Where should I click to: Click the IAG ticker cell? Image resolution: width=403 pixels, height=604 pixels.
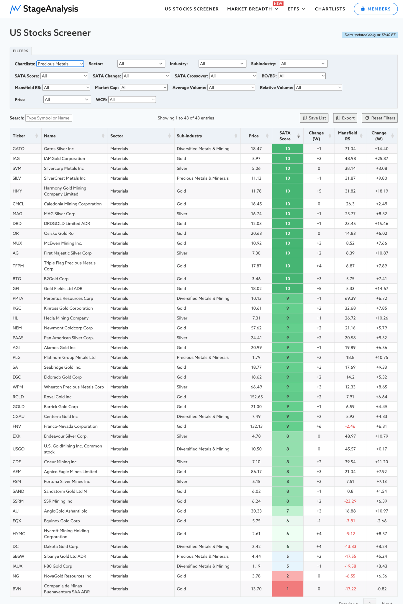tap(26, 159)
